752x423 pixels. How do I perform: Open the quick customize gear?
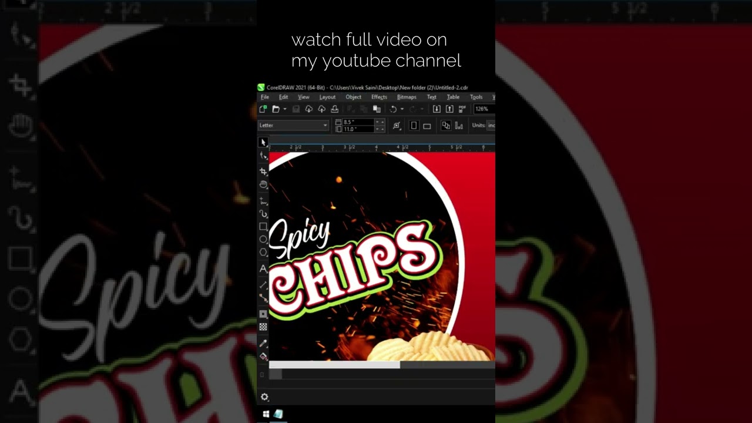coord(264,398)
